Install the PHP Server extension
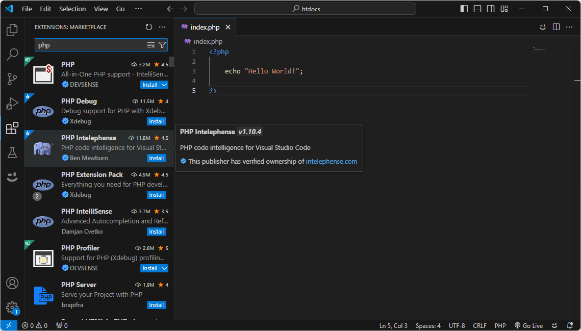Screen dimensions: 581x331 157,305
